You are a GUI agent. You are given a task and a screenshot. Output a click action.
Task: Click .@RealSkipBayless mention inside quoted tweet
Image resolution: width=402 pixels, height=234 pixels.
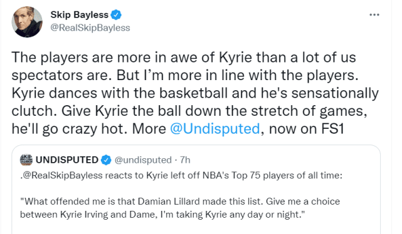pos(61,175)
